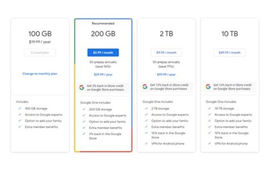Click checkmark beside 100 GB storage
This screenshot has width=270, height=170.
pyautogui.click(x=19, y=109)
